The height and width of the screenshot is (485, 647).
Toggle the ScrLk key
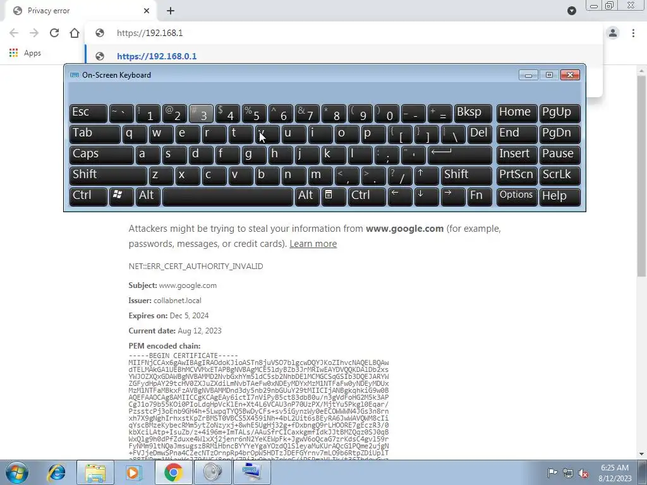click(560, 176)
